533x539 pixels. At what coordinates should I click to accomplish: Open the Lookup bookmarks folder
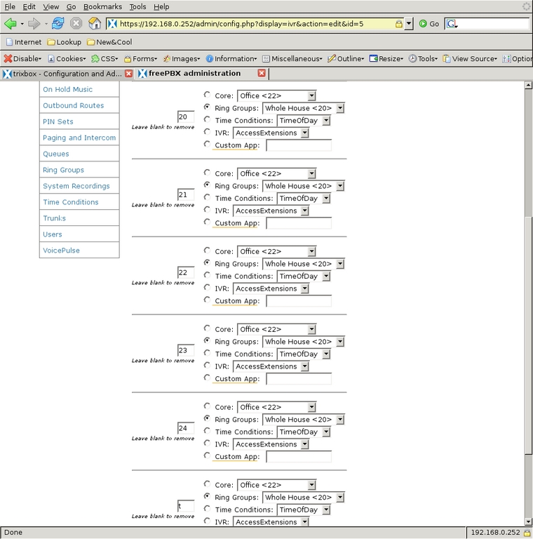[64, 42]
